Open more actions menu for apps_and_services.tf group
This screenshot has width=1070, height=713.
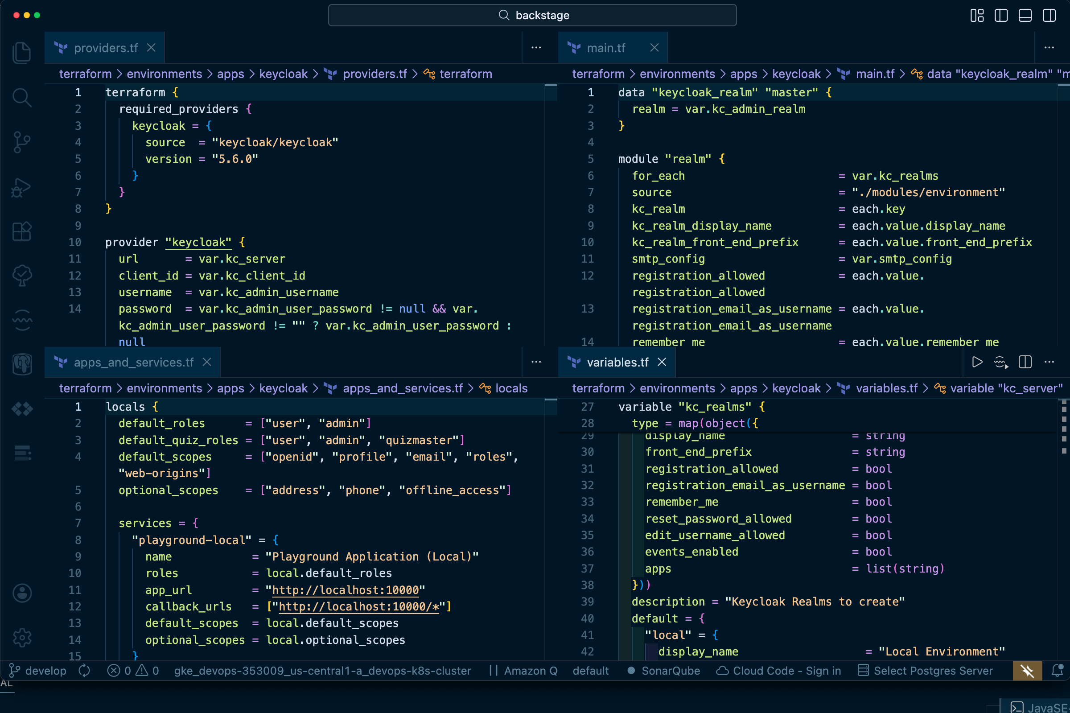536,362
